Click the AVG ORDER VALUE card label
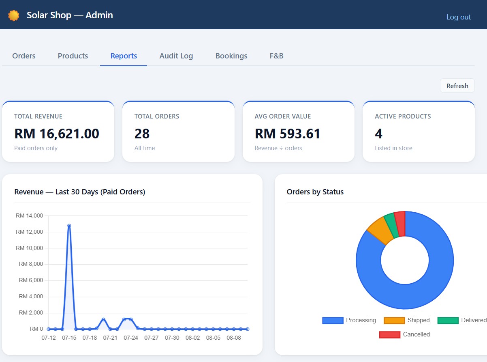Image resolution: width=487 pixels, height=362 pixels. point(283,116)
